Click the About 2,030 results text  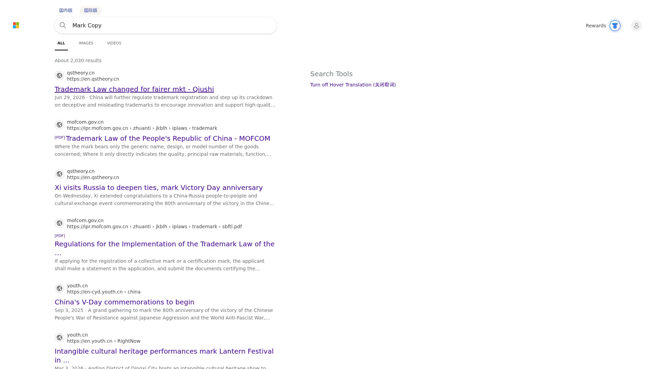click(x=78, y=60)
